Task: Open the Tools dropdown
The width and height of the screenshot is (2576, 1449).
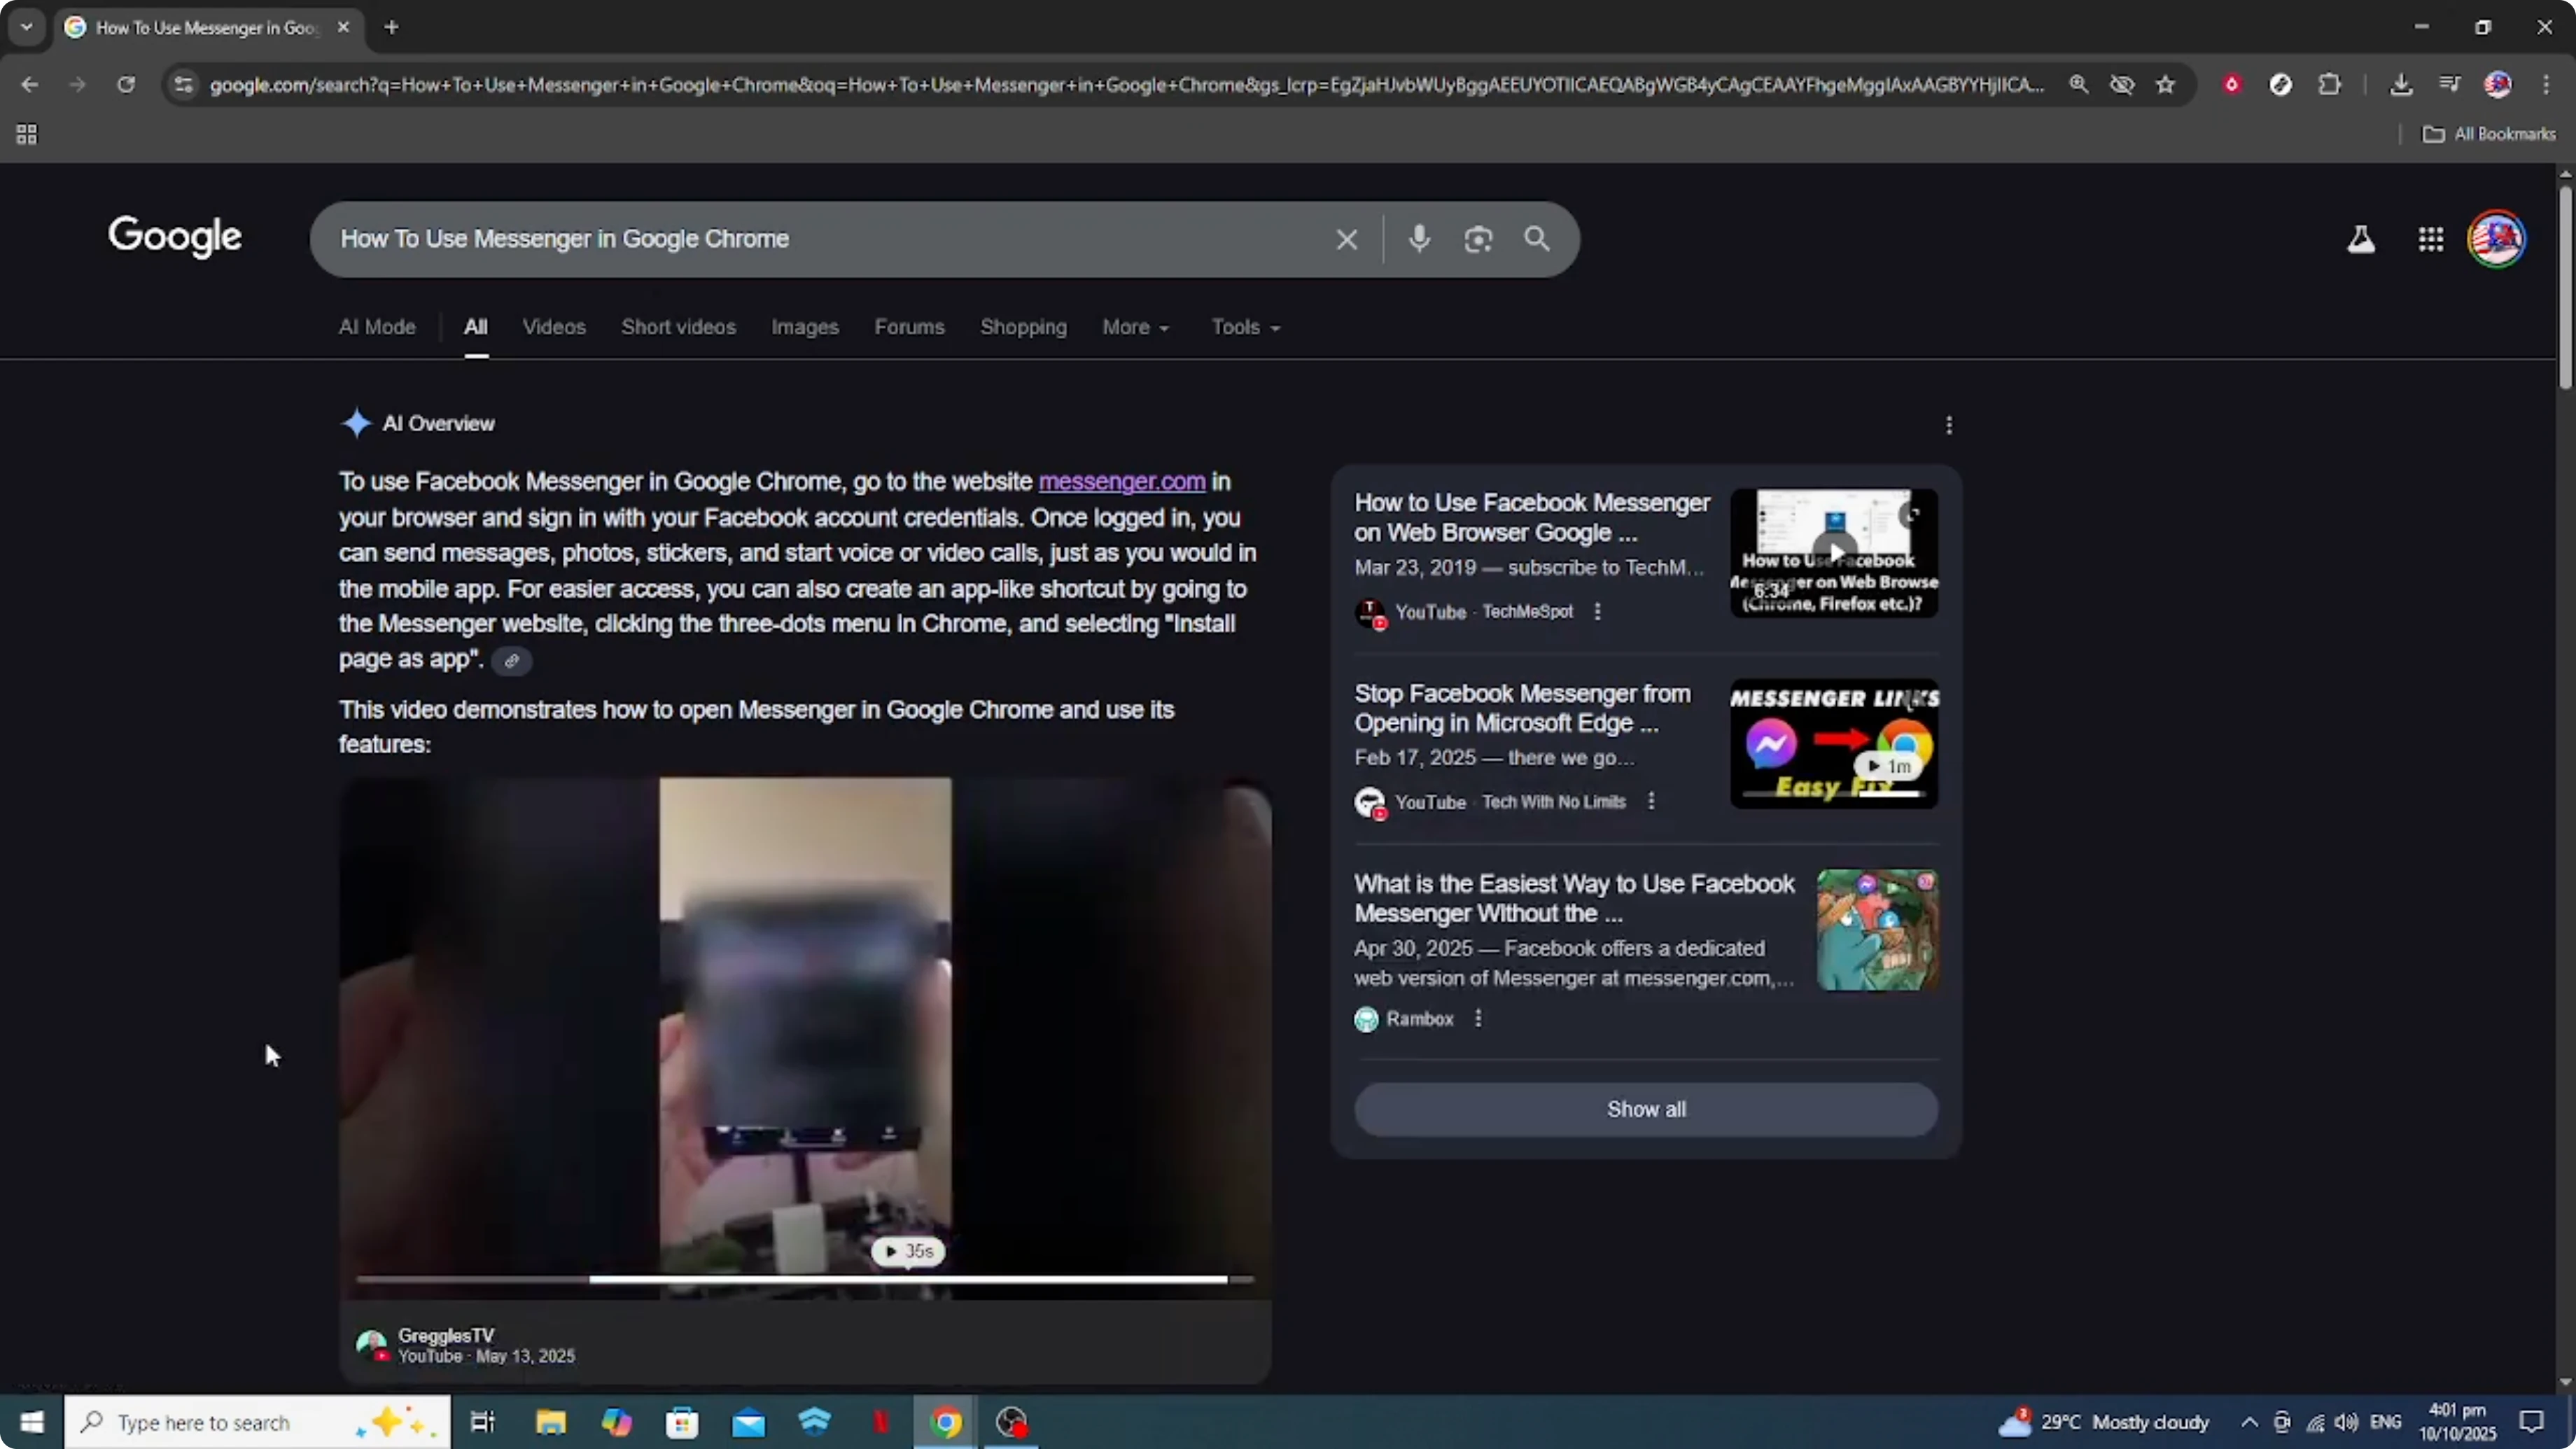Action: pos(1243,327)
